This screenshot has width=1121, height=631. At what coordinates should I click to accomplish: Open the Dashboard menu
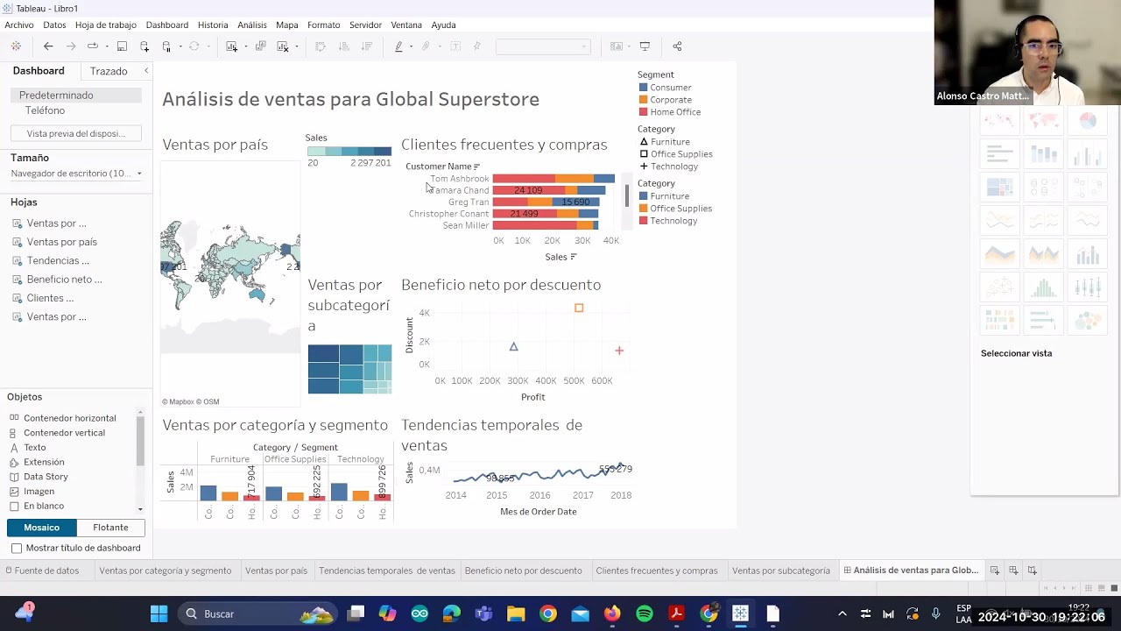(167, 25)
